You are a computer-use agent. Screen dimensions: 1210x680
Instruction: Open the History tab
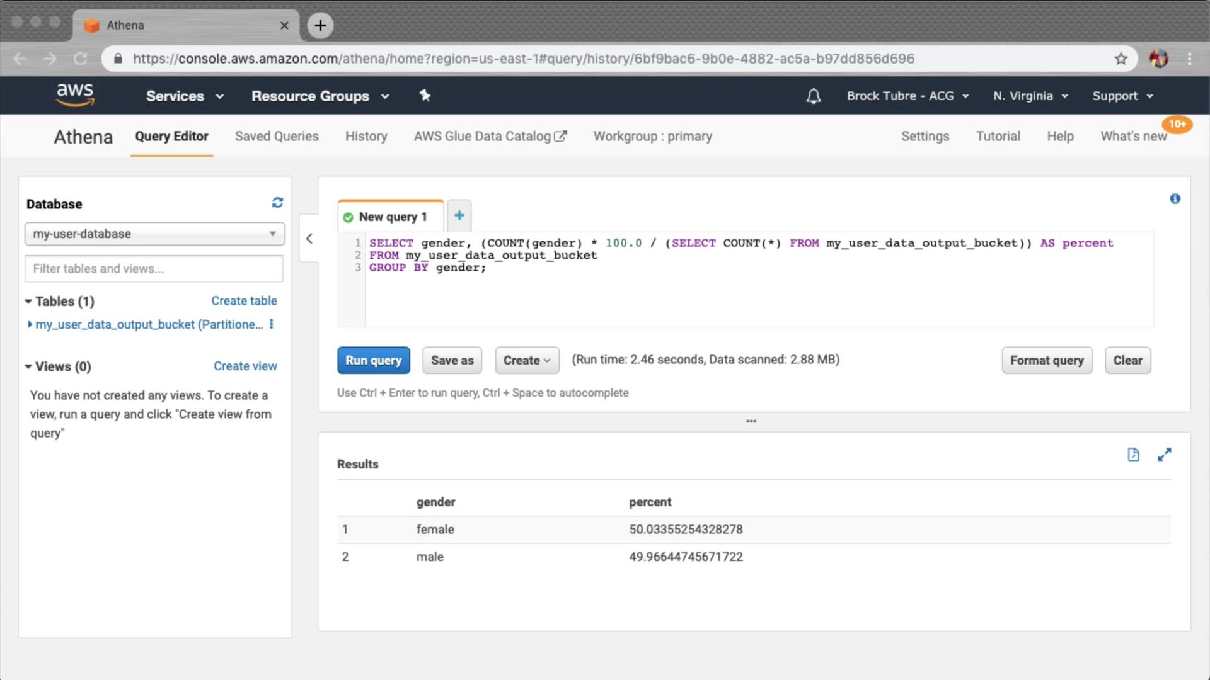(x=366, y=136)
